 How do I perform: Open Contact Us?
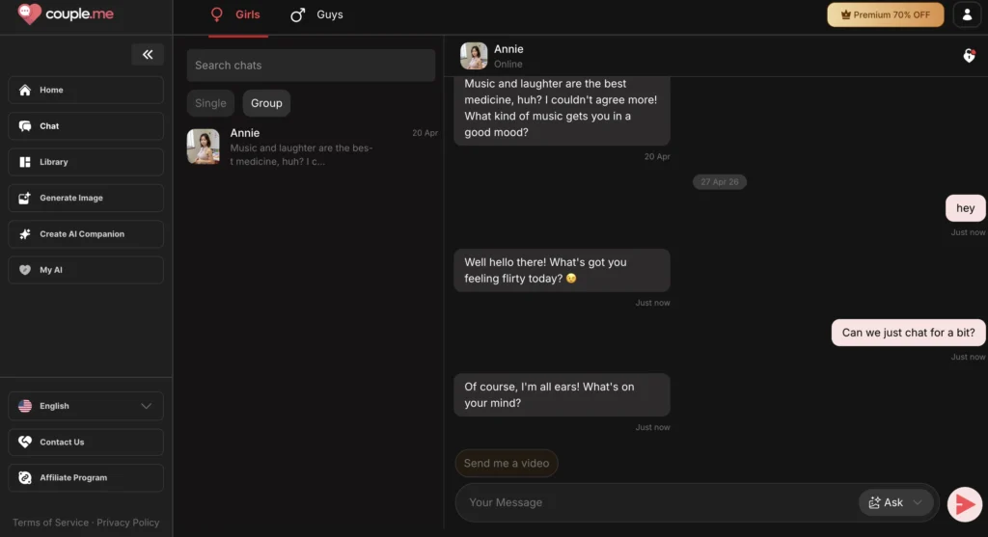pos(86,442)
